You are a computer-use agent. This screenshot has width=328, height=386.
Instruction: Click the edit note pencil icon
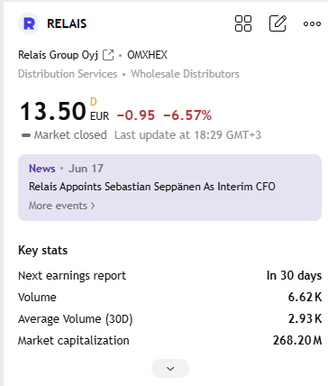pos(278,23)
